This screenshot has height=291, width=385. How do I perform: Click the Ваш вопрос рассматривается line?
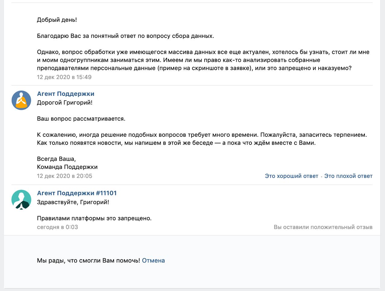pyautogui.click(x=81, y=119)
